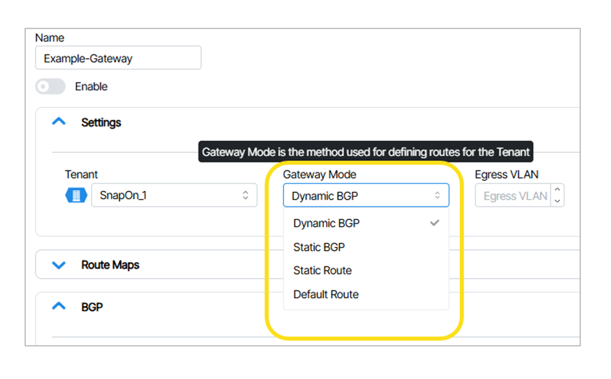
Task: Click the Route Maps section title
Action: pyautogui.click(x=110, y=265)
